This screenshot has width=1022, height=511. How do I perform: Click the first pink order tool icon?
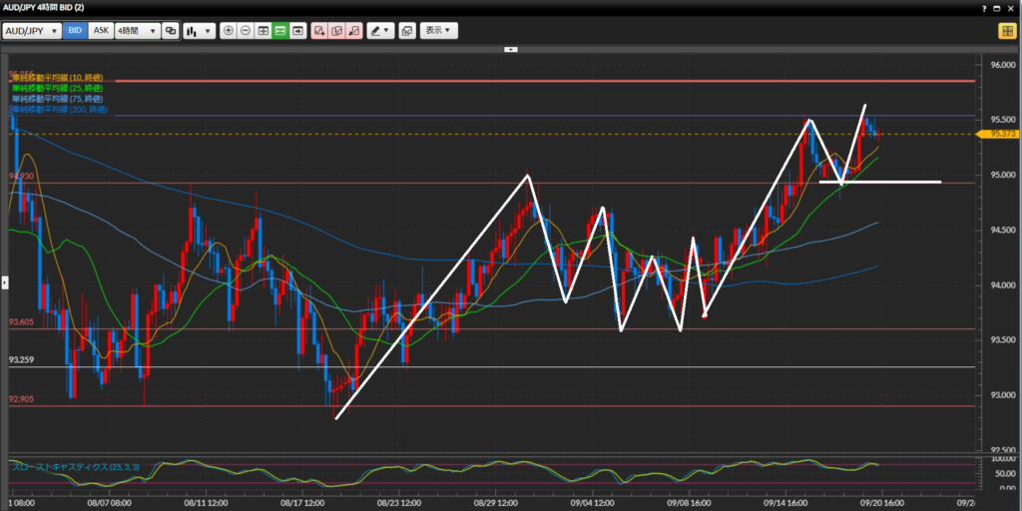click(319, 31)
